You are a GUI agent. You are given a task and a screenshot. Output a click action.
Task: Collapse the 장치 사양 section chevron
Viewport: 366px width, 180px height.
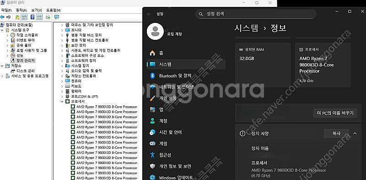(x=355, y=133)
